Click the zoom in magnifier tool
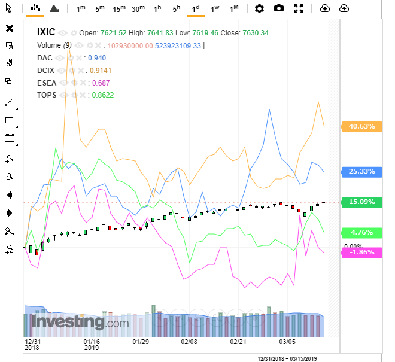This screenshot has height=362, width=395. [x=9, y=159]
